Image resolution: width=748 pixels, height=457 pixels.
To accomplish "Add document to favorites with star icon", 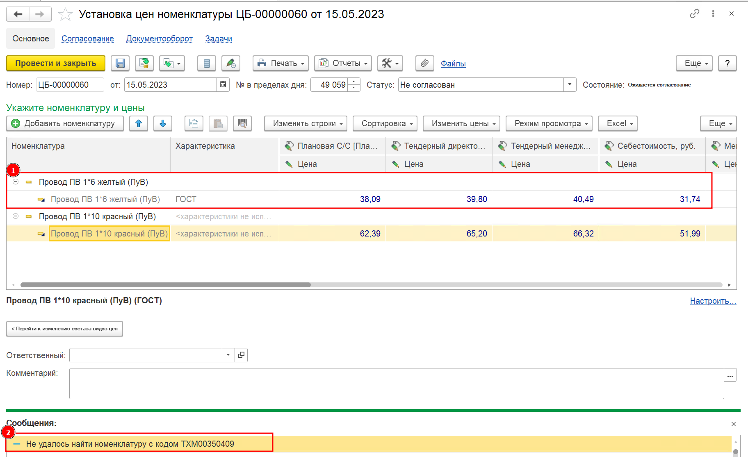I will [x=65, y=15].
